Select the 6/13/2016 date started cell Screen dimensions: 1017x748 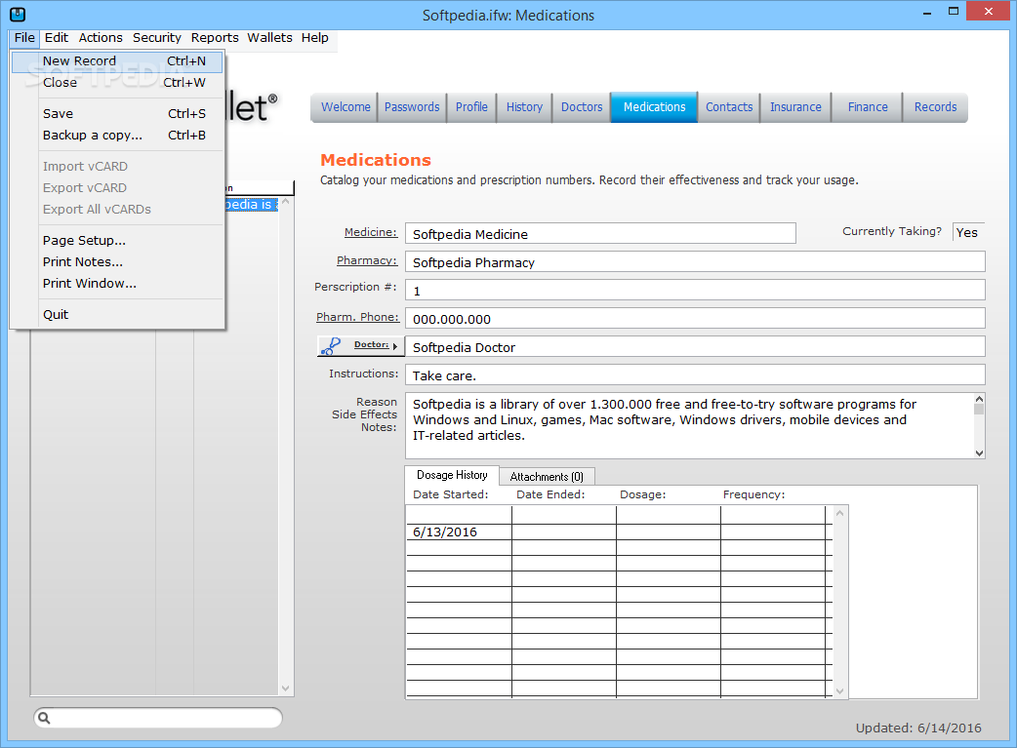tap(459, 532)
